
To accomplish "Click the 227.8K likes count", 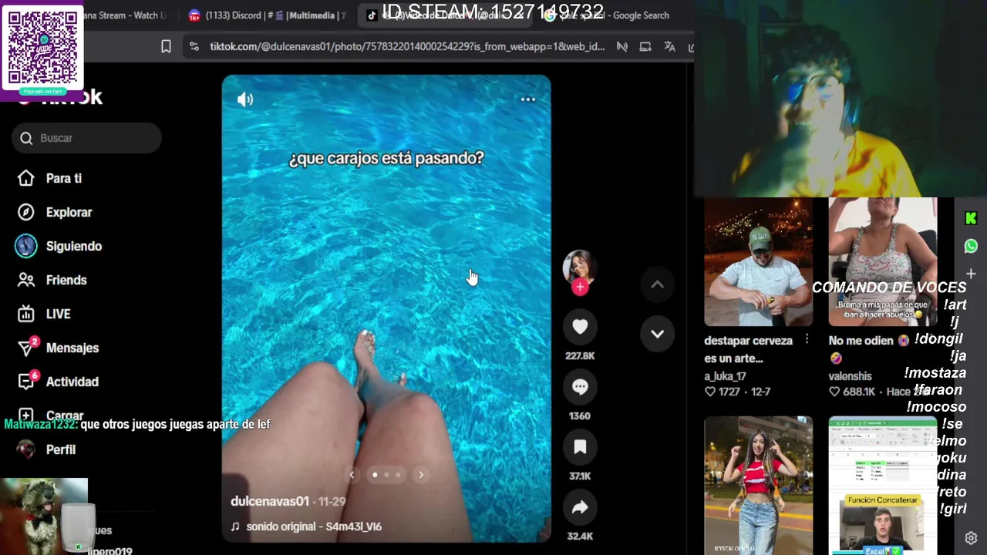I will click(580, 356).
